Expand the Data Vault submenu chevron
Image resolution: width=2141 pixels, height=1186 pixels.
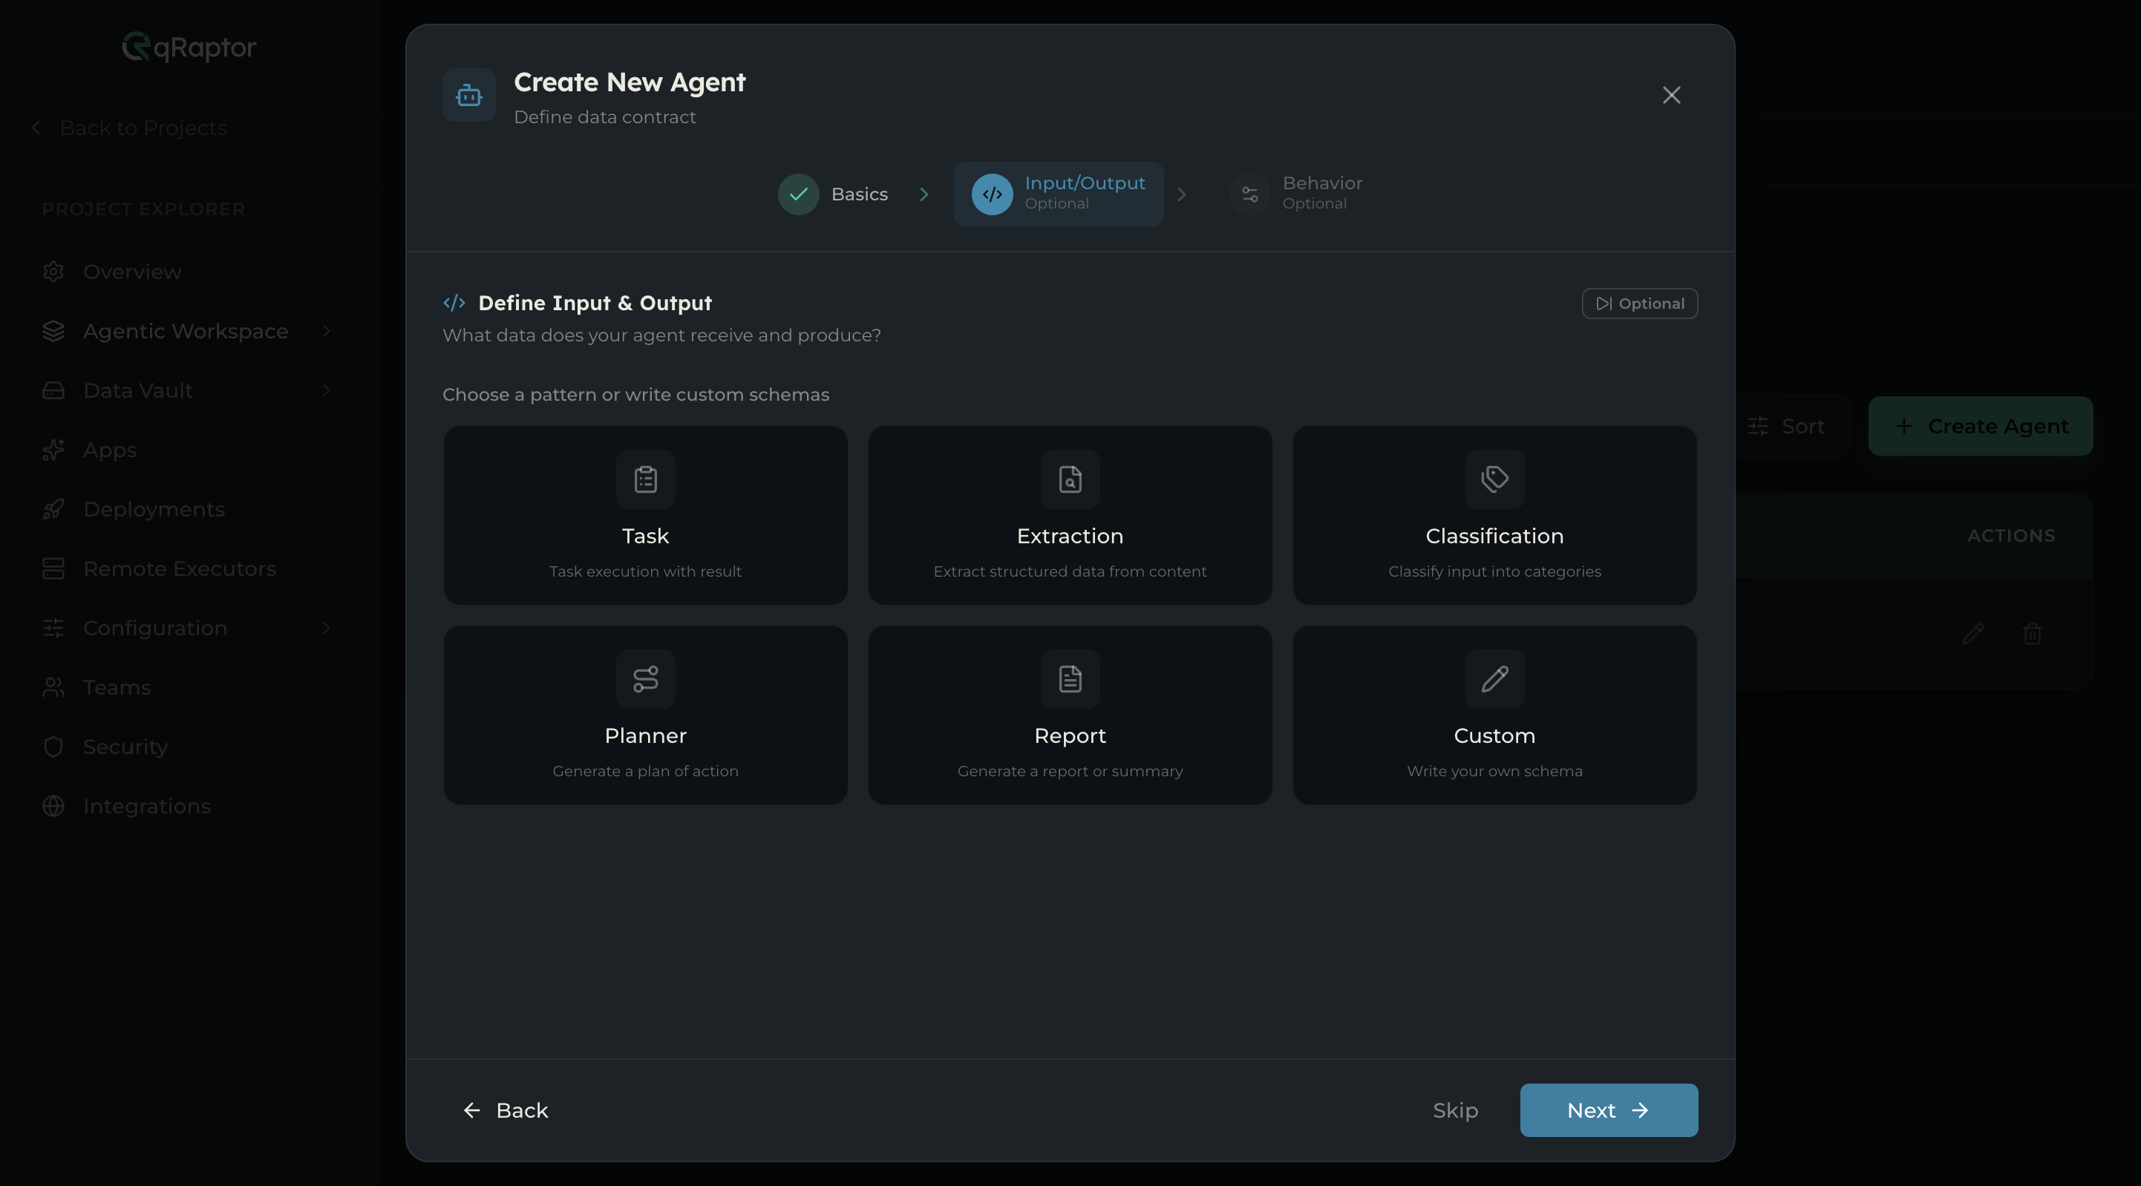pos(327,390)
